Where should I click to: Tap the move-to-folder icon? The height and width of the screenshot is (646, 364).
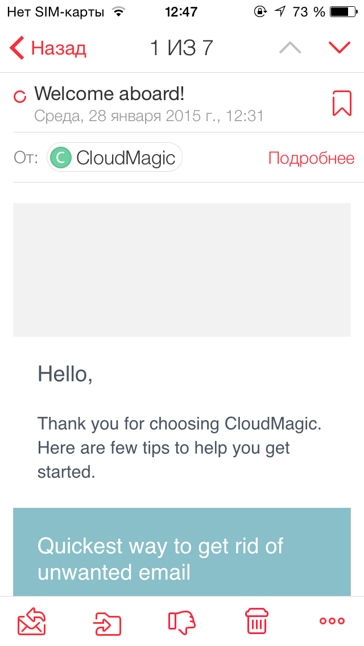(x=107, y=622)
